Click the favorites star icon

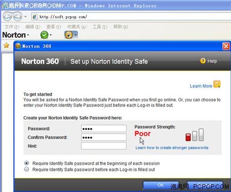coord(7,46)
